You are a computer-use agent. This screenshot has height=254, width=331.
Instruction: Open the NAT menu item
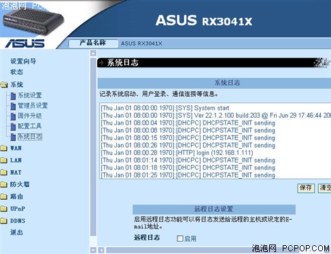click(x=16, y=173)
